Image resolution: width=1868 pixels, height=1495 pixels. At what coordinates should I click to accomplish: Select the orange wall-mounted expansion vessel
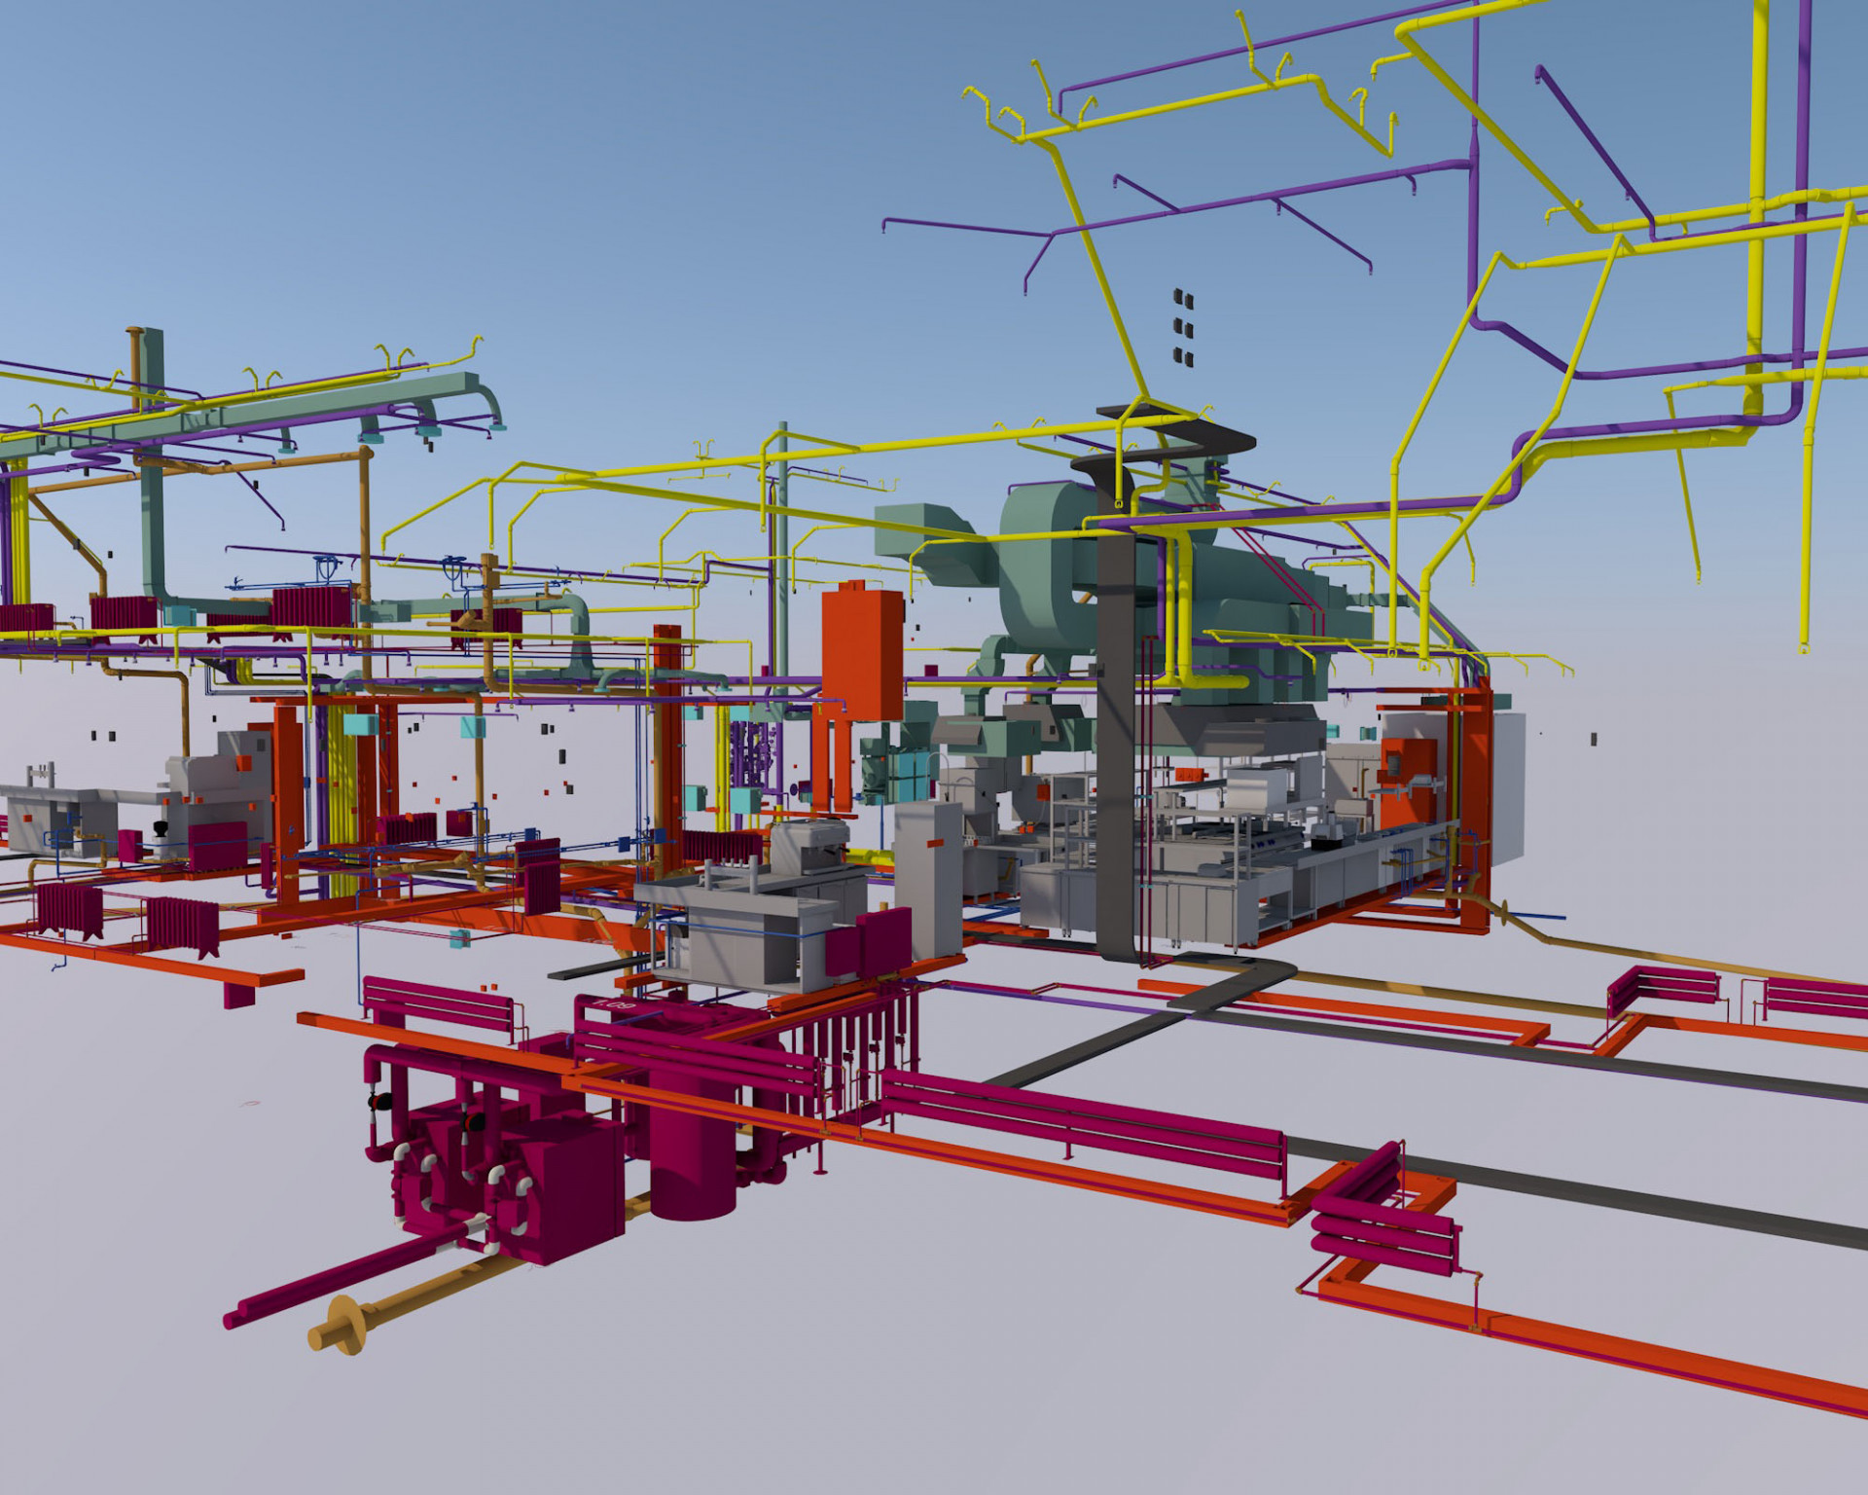click(863, 651)
